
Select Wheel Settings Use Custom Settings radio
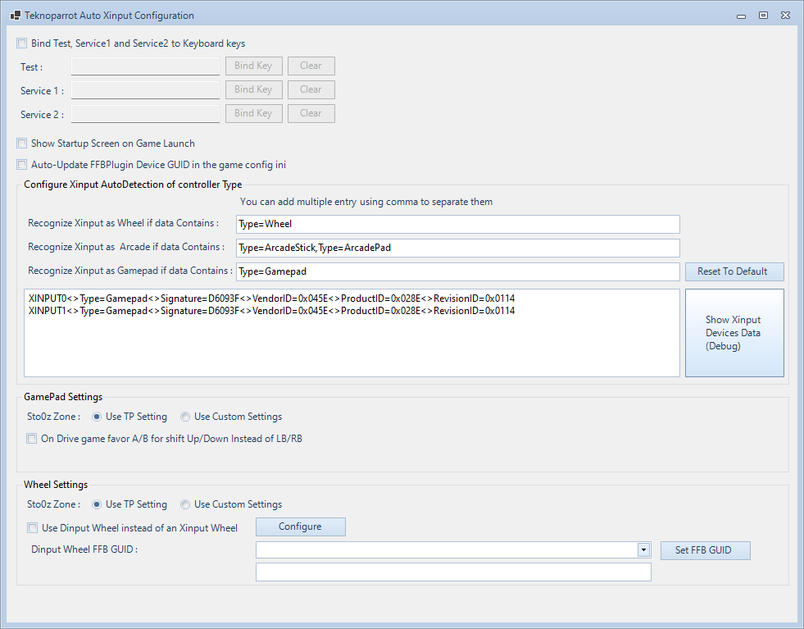185,505
